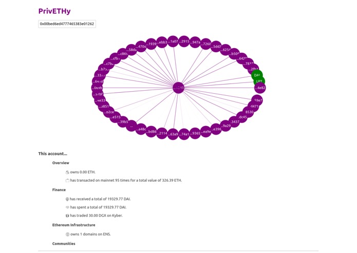Click 'owns 1 domains on ENS.' text
Screen dimensions: 357x253
pyautogui.click(x=90, y=234)
